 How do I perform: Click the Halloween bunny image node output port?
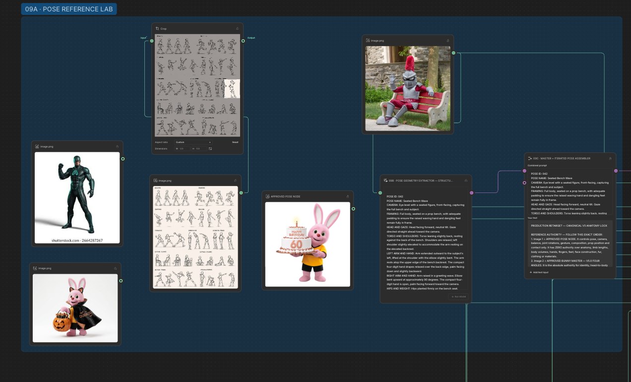(x=121, y=281)
